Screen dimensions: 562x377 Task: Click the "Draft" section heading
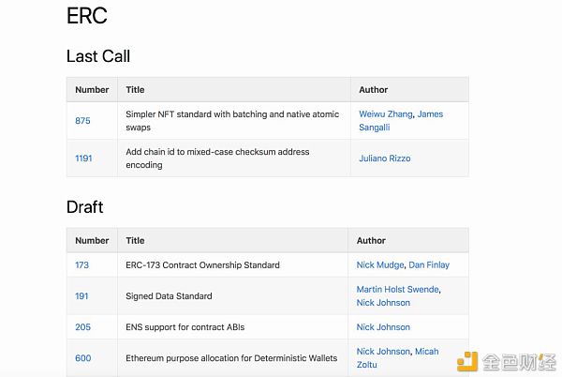tap(85, 206)
